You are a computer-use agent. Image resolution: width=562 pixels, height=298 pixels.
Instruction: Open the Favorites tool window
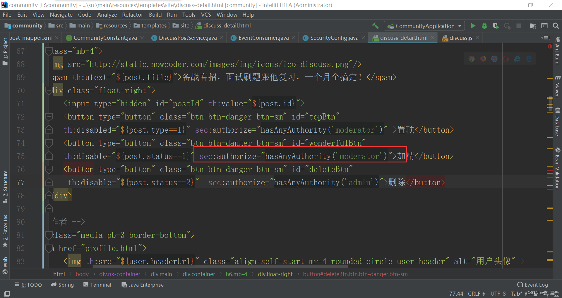tap(5, 231)
